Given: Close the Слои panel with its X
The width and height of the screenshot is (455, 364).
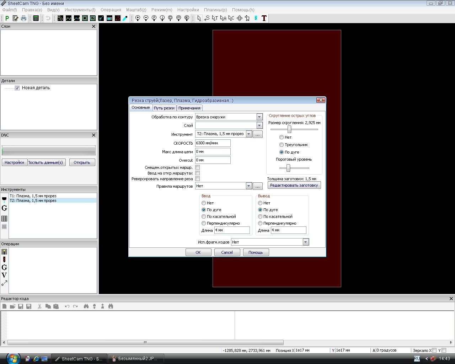Looking at the screenshot, I should tap(94, 26).
